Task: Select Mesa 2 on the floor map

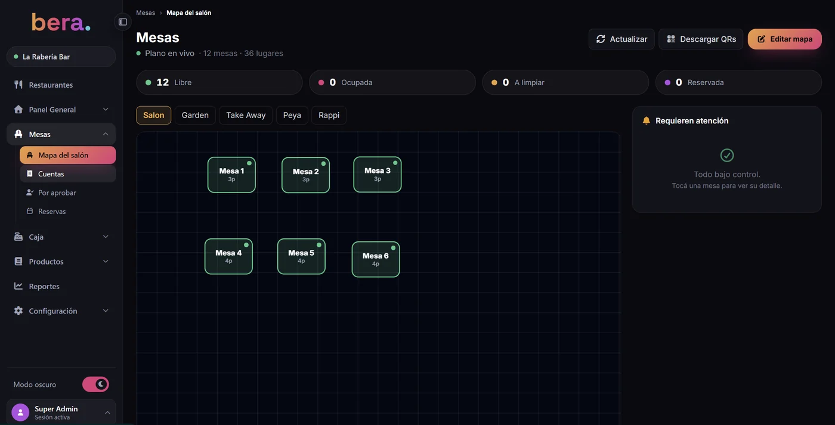Action: (305, 175)
